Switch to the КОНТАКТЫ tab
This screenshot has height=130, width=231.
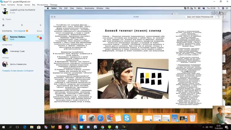tap(7, 31)
